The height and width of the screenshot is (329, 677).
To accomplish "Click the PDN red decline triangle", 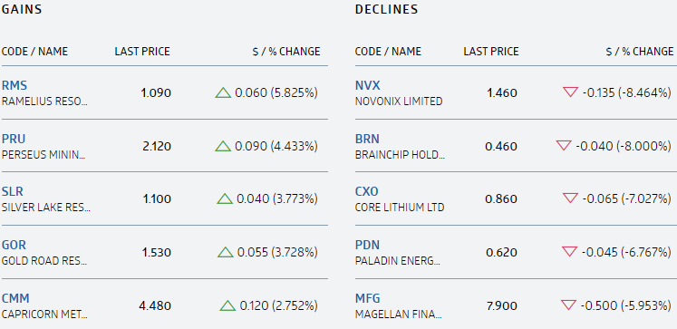I will [x=570, y=252].
